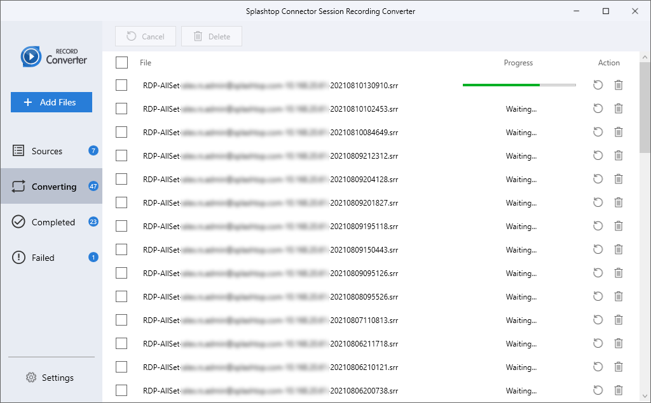Image resolution: width=651 pixels, height=403 pixels.
Task: Cancel conversion of file ending 20210808095526.srr
Action: tap(598, 296)
